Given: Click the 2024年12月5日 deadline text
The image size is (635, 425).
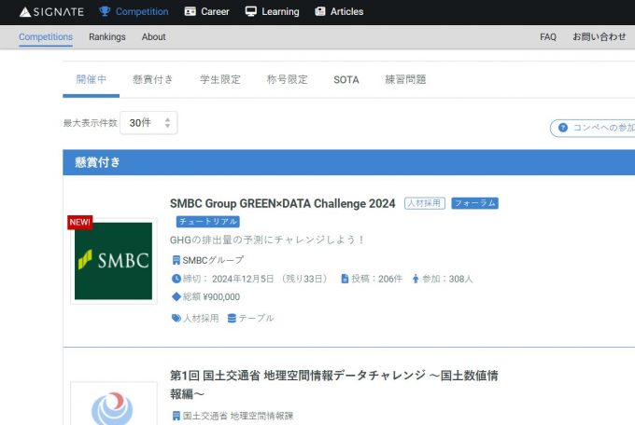Looking at the screenshot, I should [243, 279].
